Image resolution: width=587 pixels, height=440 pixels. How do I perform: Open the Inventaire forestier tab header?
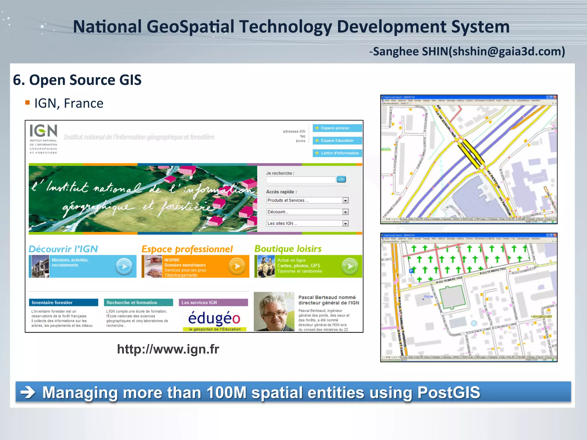[63, 302]
